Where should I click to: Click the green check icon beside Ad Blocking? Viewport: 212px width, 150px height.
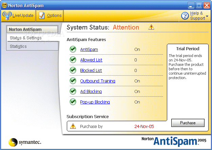[x=73, y=91]
